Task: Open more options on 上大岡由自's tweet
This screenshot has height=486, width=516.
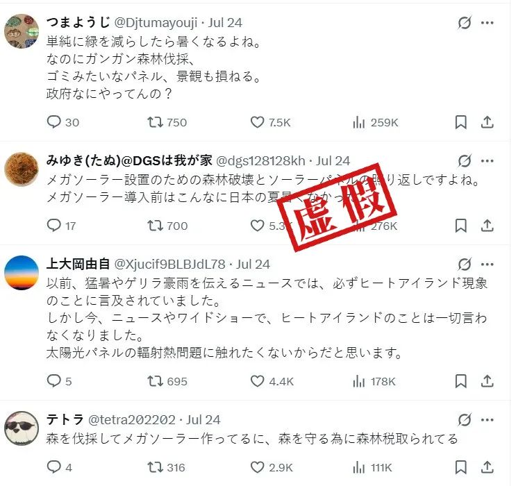Action: [488, 265]
